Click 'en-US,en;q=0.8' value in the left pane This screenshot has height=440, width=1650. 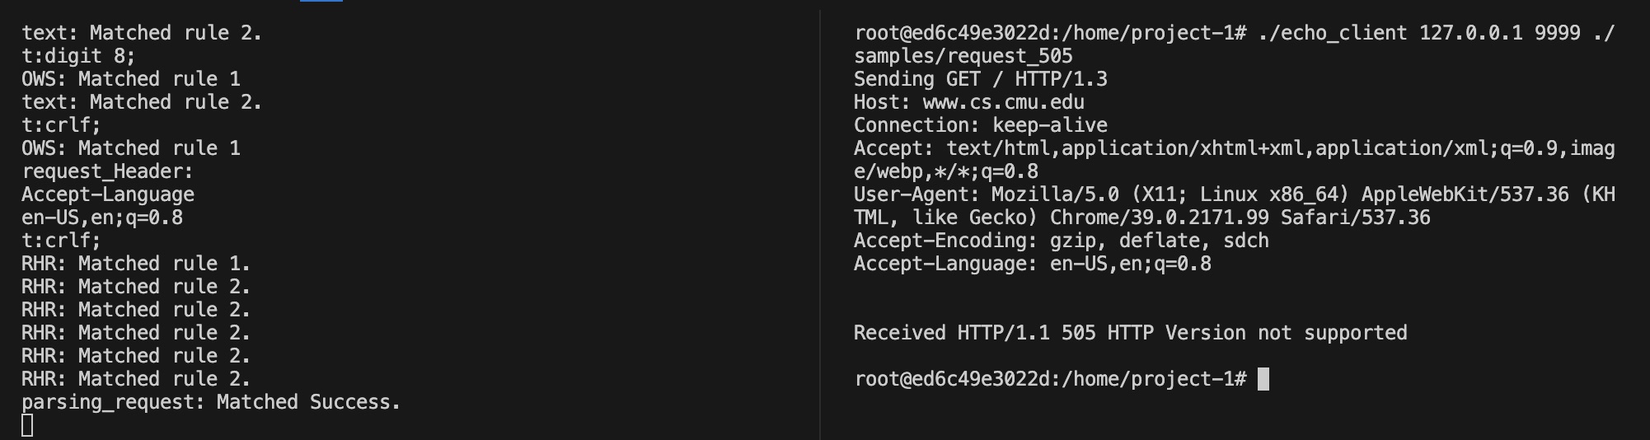click(102, 218)
